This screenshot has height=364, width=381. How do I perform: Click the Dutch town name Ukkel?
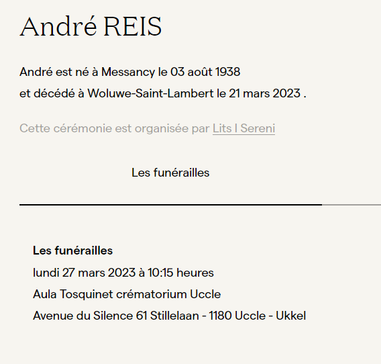291,316
